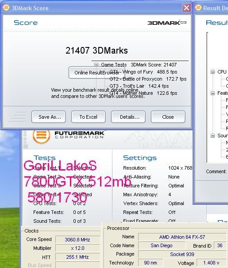Click the Comment label in Result Details
The width and height of the screenshot is (228, 268).
point(216,171)
